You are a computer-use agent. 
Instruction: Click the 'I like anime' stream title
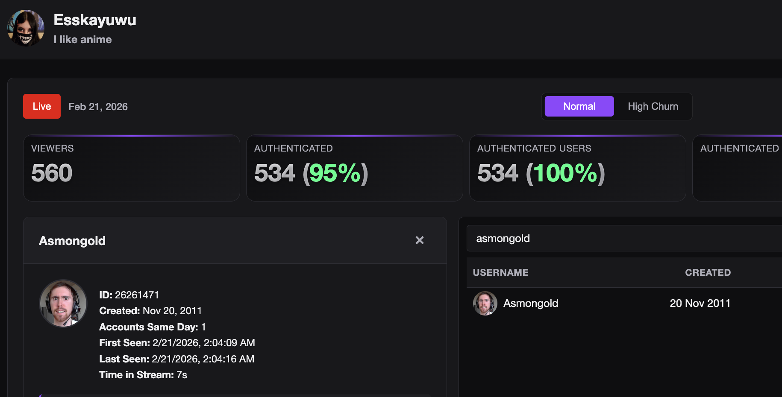click(x=82, y=40)
